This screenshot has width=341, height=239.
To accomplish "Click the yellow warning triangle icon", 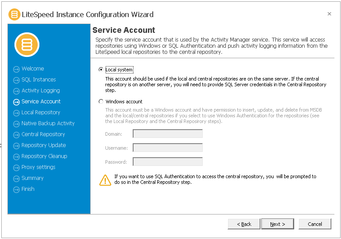I will pyautogui.click(x=105, y=180).
